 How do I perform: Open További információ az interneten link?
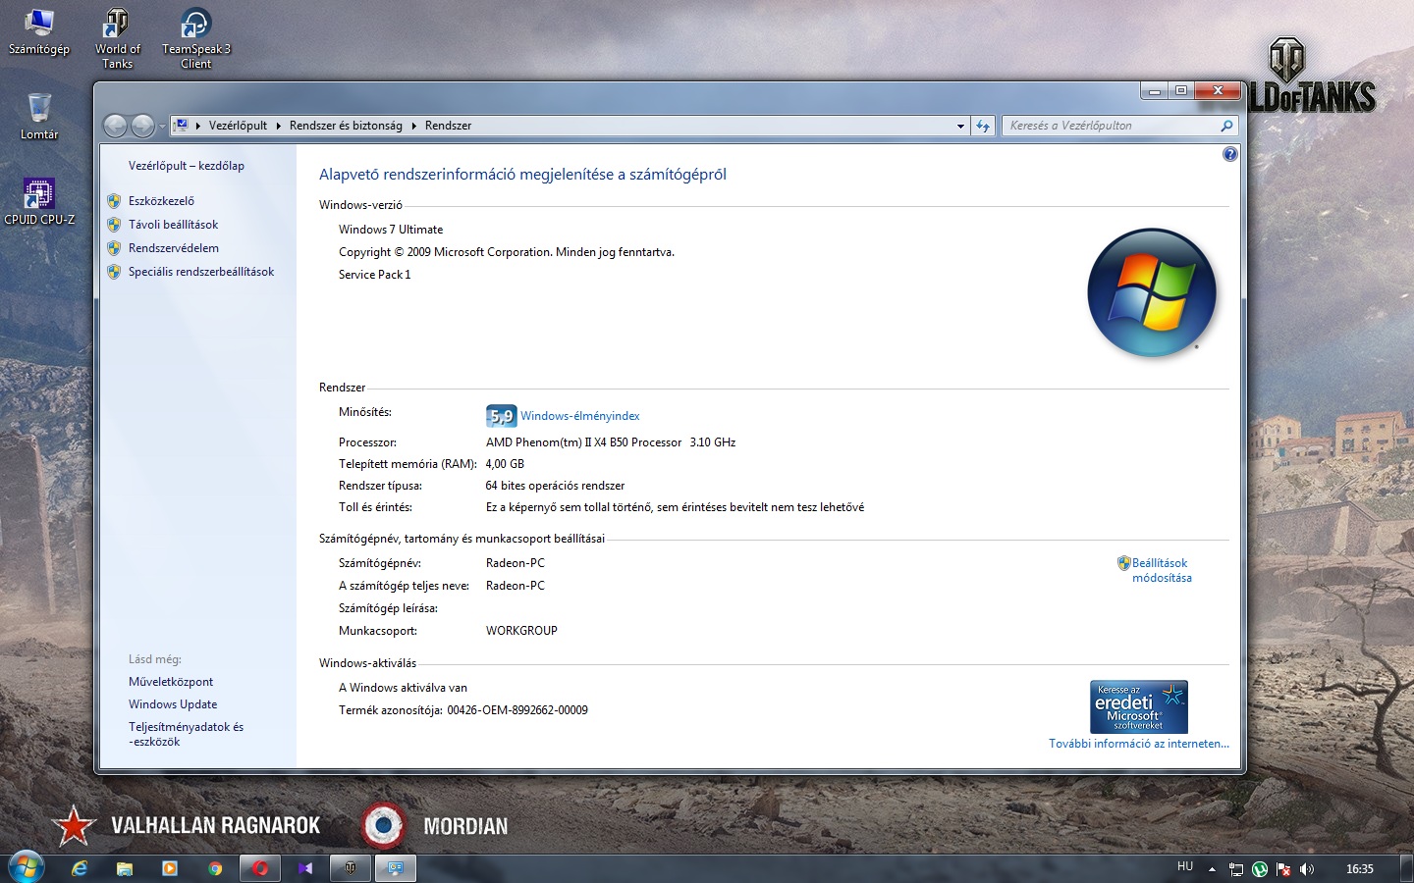1139,744
